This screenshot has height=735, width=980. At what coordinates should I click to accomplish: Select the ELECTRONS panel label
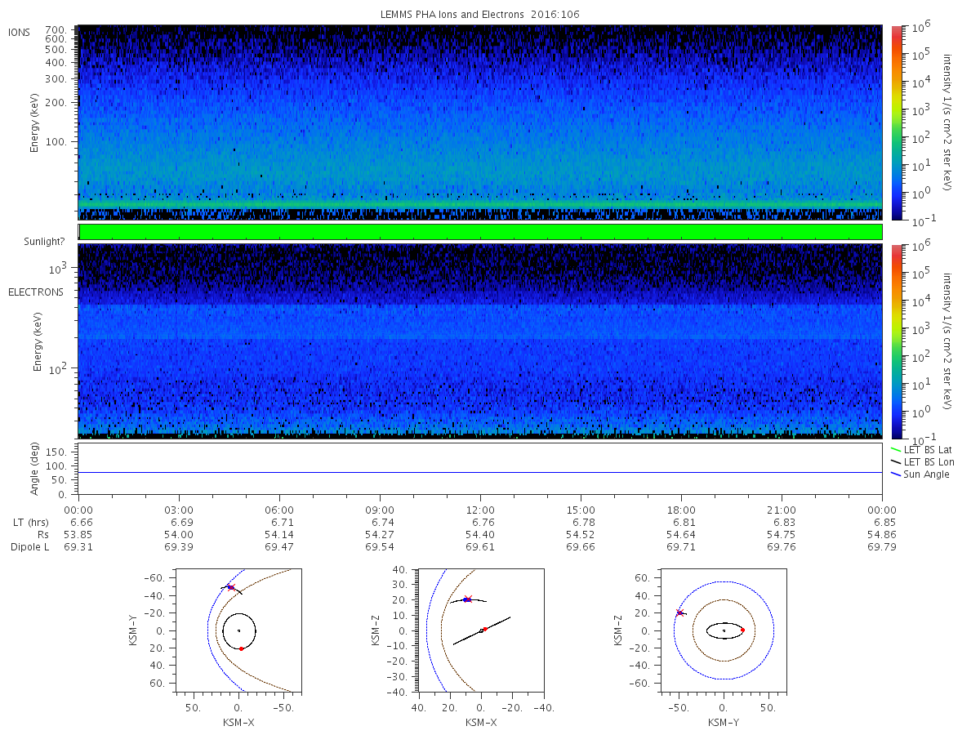36,292
